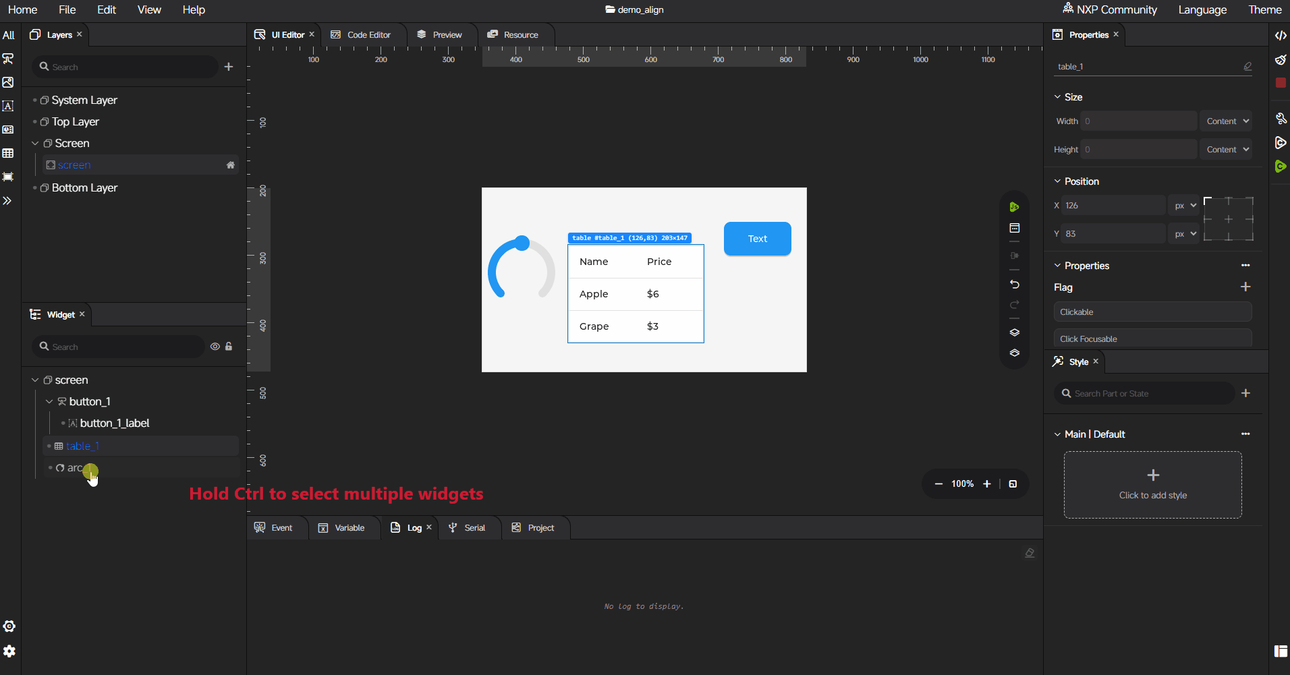This screenshot has height=675, width=1290.
Task: Open the generate code icon
Action: [1281, 36]
